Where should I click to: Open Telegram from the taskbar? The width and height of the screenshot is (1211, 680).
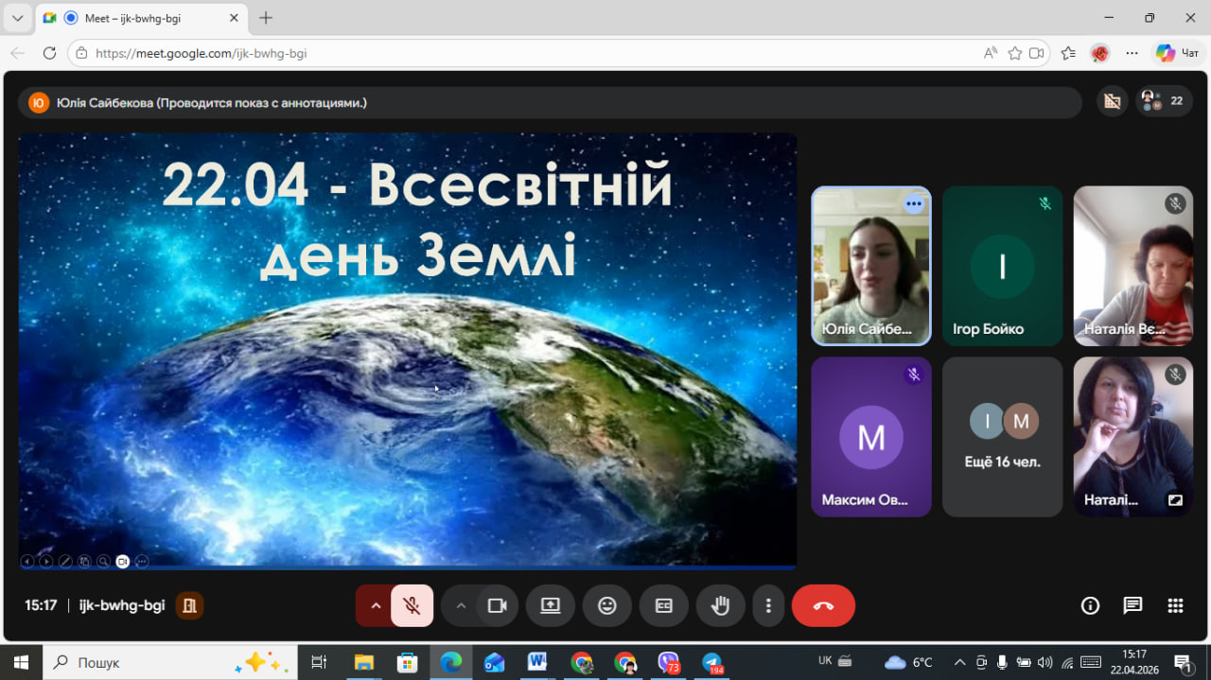tap(711, 662)
